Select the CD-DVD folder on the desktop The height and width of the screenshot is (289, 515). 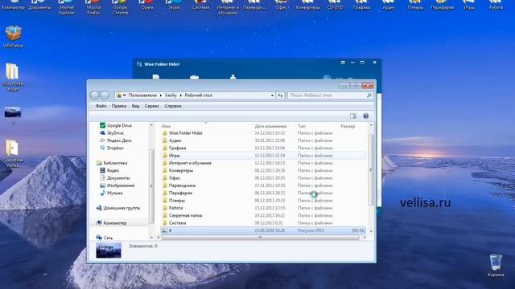[x=335, y=6]
